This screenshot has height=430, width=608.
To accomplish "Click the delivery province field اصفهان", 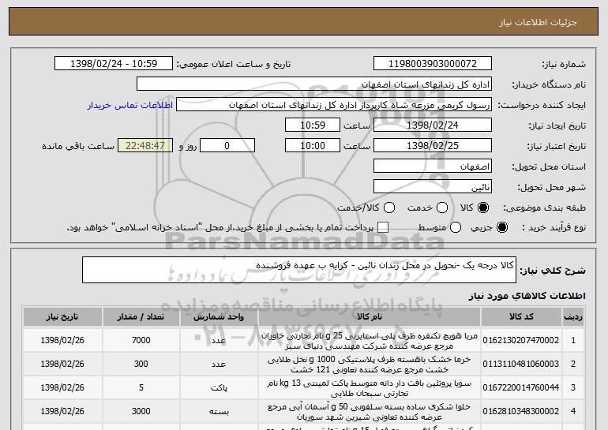I will click(433, 166).
